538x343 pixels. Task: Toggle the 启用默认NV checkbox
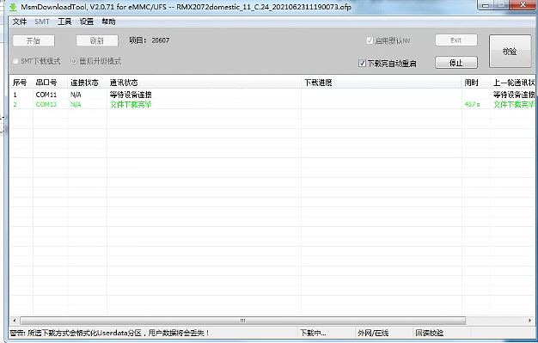[x=370, y=40]
